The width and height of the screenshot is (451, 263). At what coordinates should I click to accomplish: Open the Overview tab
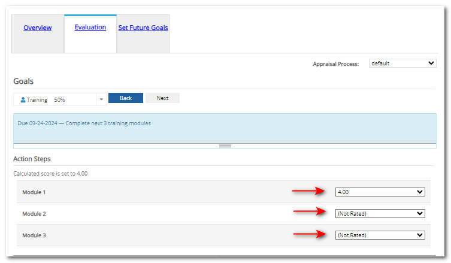[38, 28]
